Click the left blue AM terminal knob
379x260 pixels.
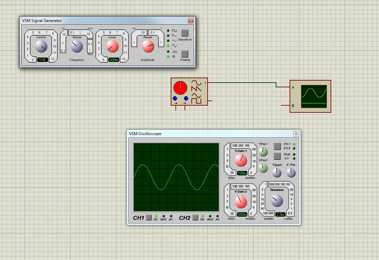coord(175,98)
